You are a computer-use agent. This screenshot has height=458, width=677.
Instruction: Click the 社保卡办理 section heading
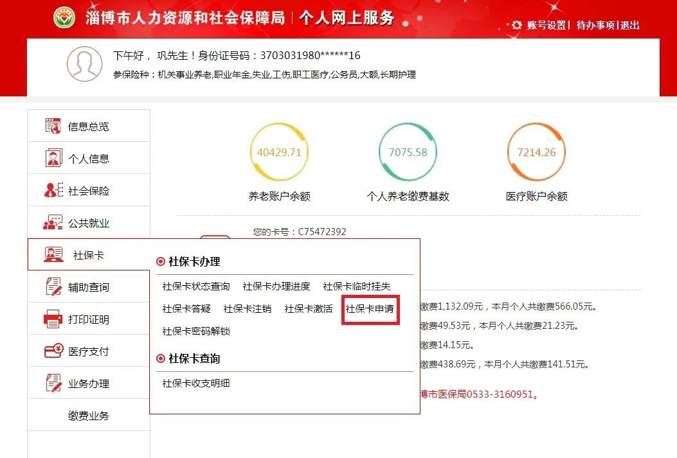coord(194,261)
